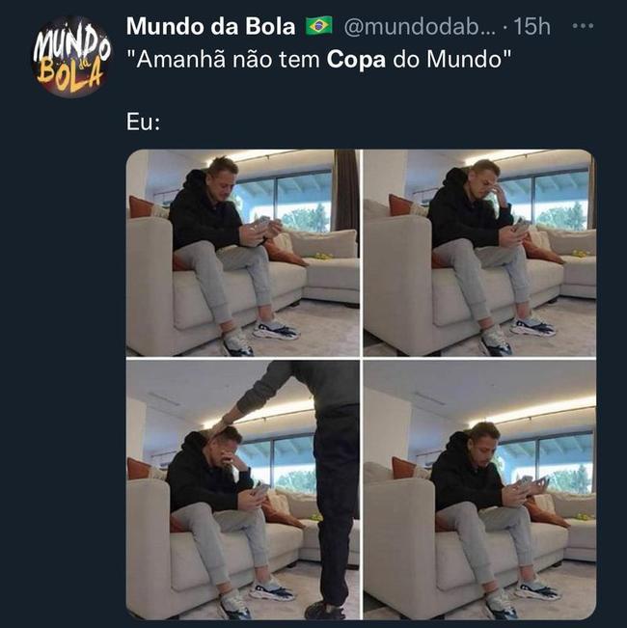Click the bold Copa keyword in tweet

[x=356, y=59]
